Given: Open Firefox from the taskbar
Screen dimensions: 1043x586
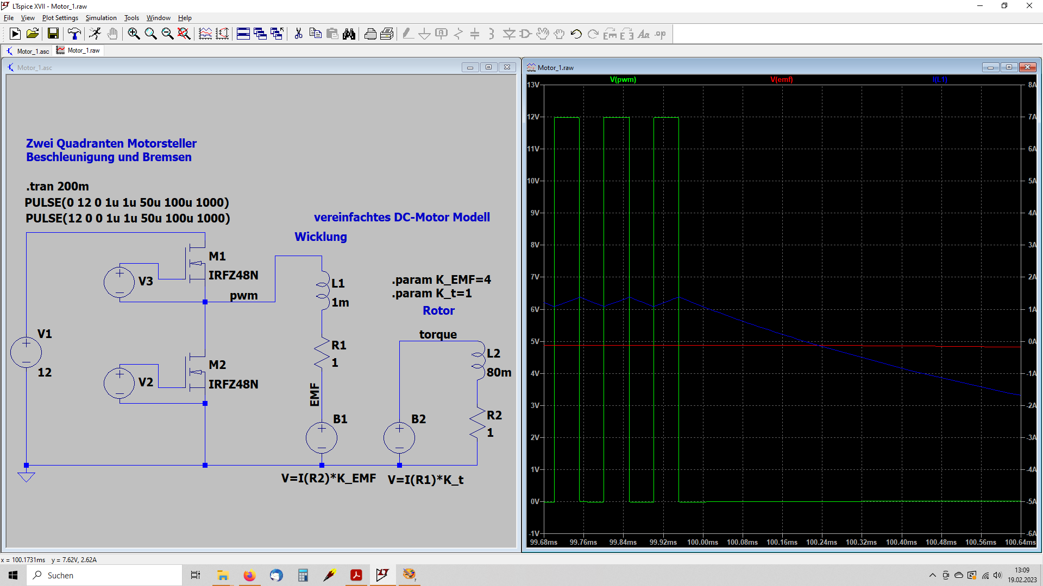Looking at the screenshot, I should click(x=249, y=575).
